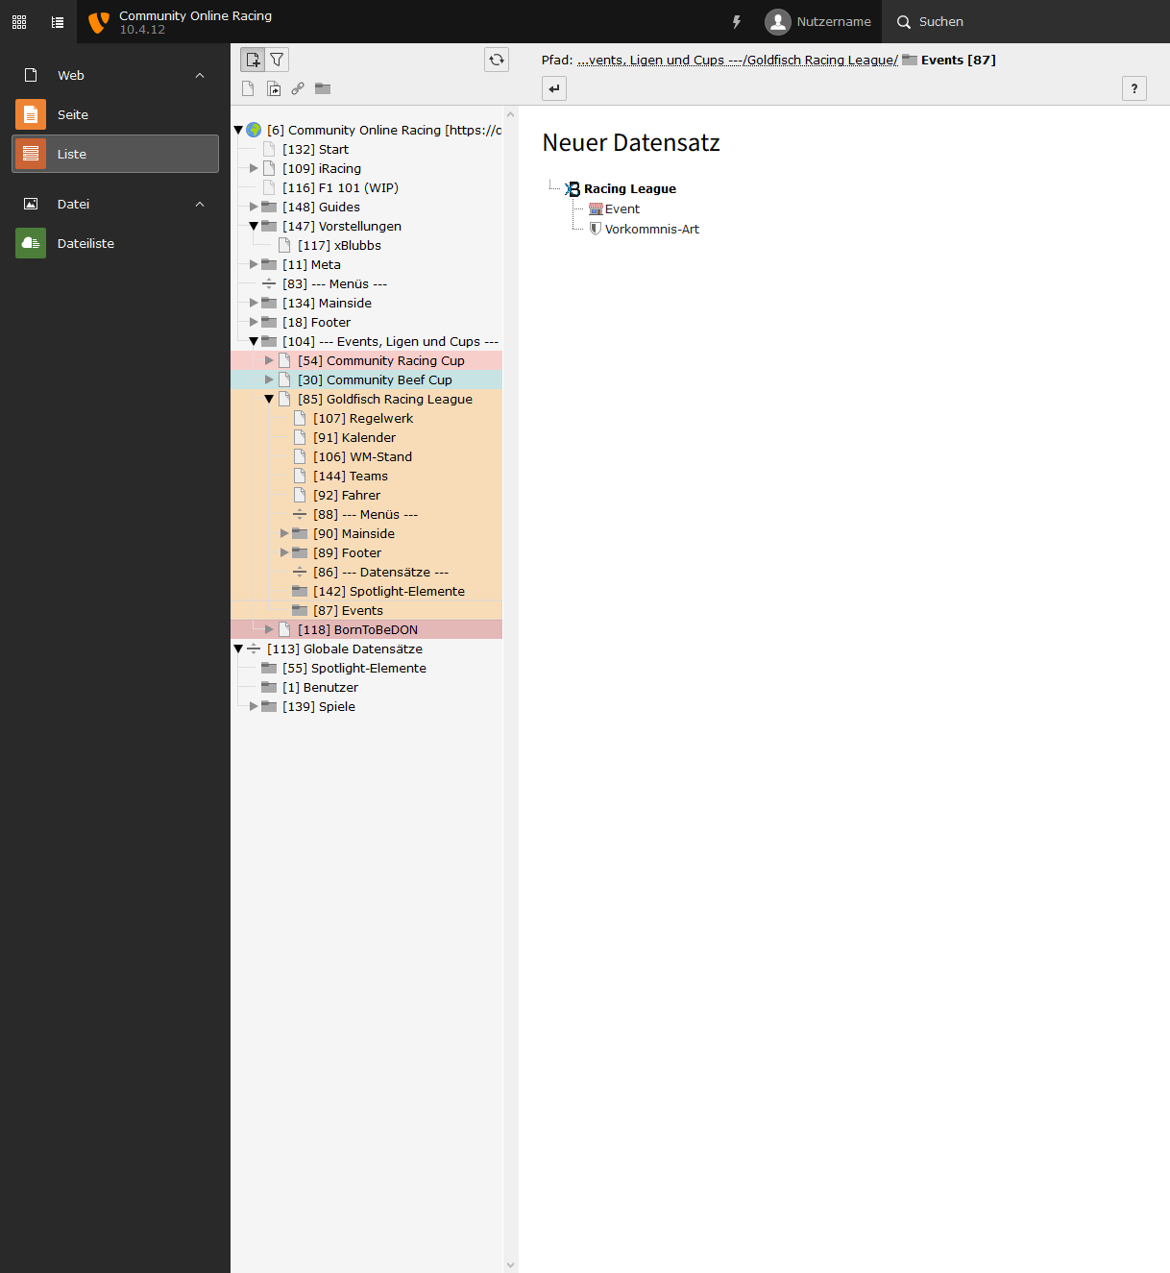
Task: Click the divider icon of [83] --- Menüs ---
Action: point(269,283)
